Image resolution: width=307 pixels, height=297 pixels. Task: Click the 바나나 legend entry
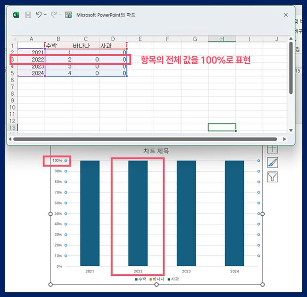tap(157, 279)
